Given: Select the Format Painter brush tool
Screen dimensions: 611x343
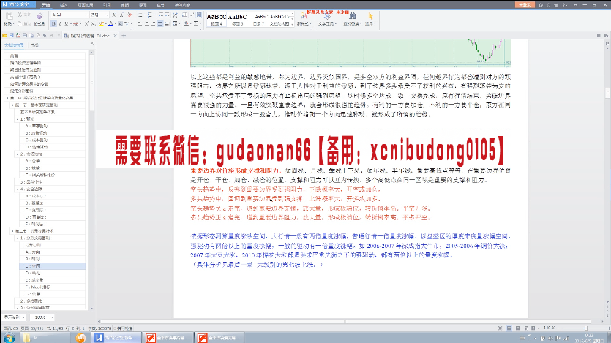Looking at the screenshot, I should pyautogui.click(x=40, y=16).
